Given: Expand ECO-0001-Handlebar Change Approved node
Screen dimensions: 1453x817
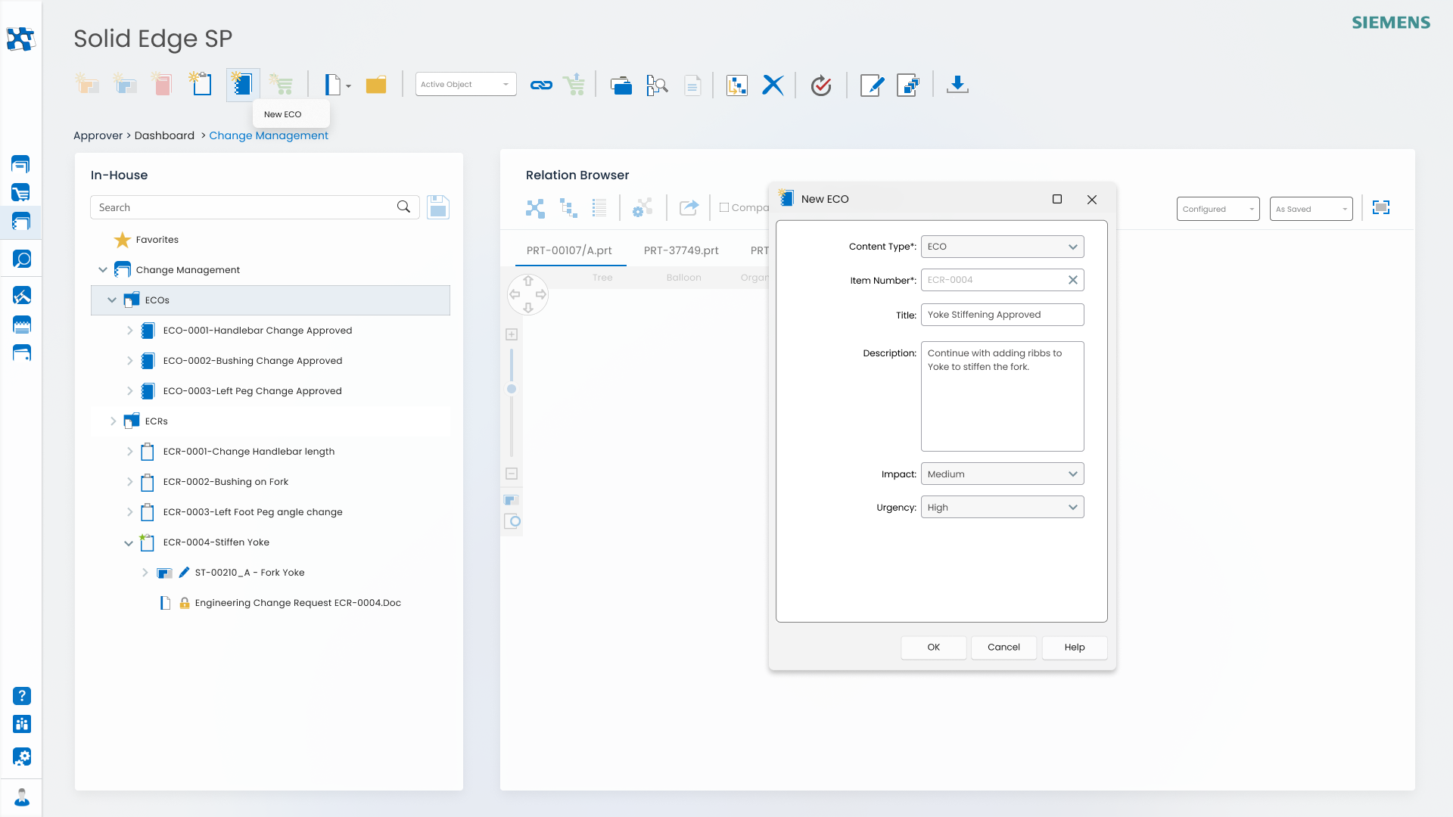Looking at the screenshot, I should pyautogui.click(x=129, y=331).
